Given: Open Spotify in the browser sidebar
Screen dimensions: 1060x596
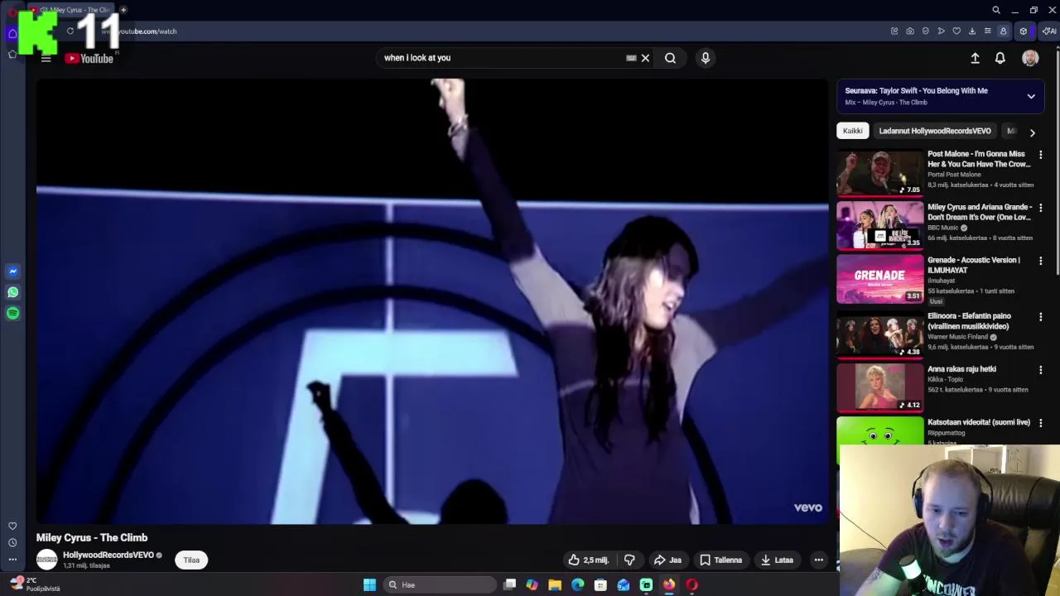Looking at the screenshot, I should point(12,313).
